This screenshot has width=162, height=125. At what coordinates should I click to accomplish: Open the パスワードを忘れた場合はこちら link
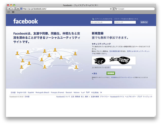126,19
